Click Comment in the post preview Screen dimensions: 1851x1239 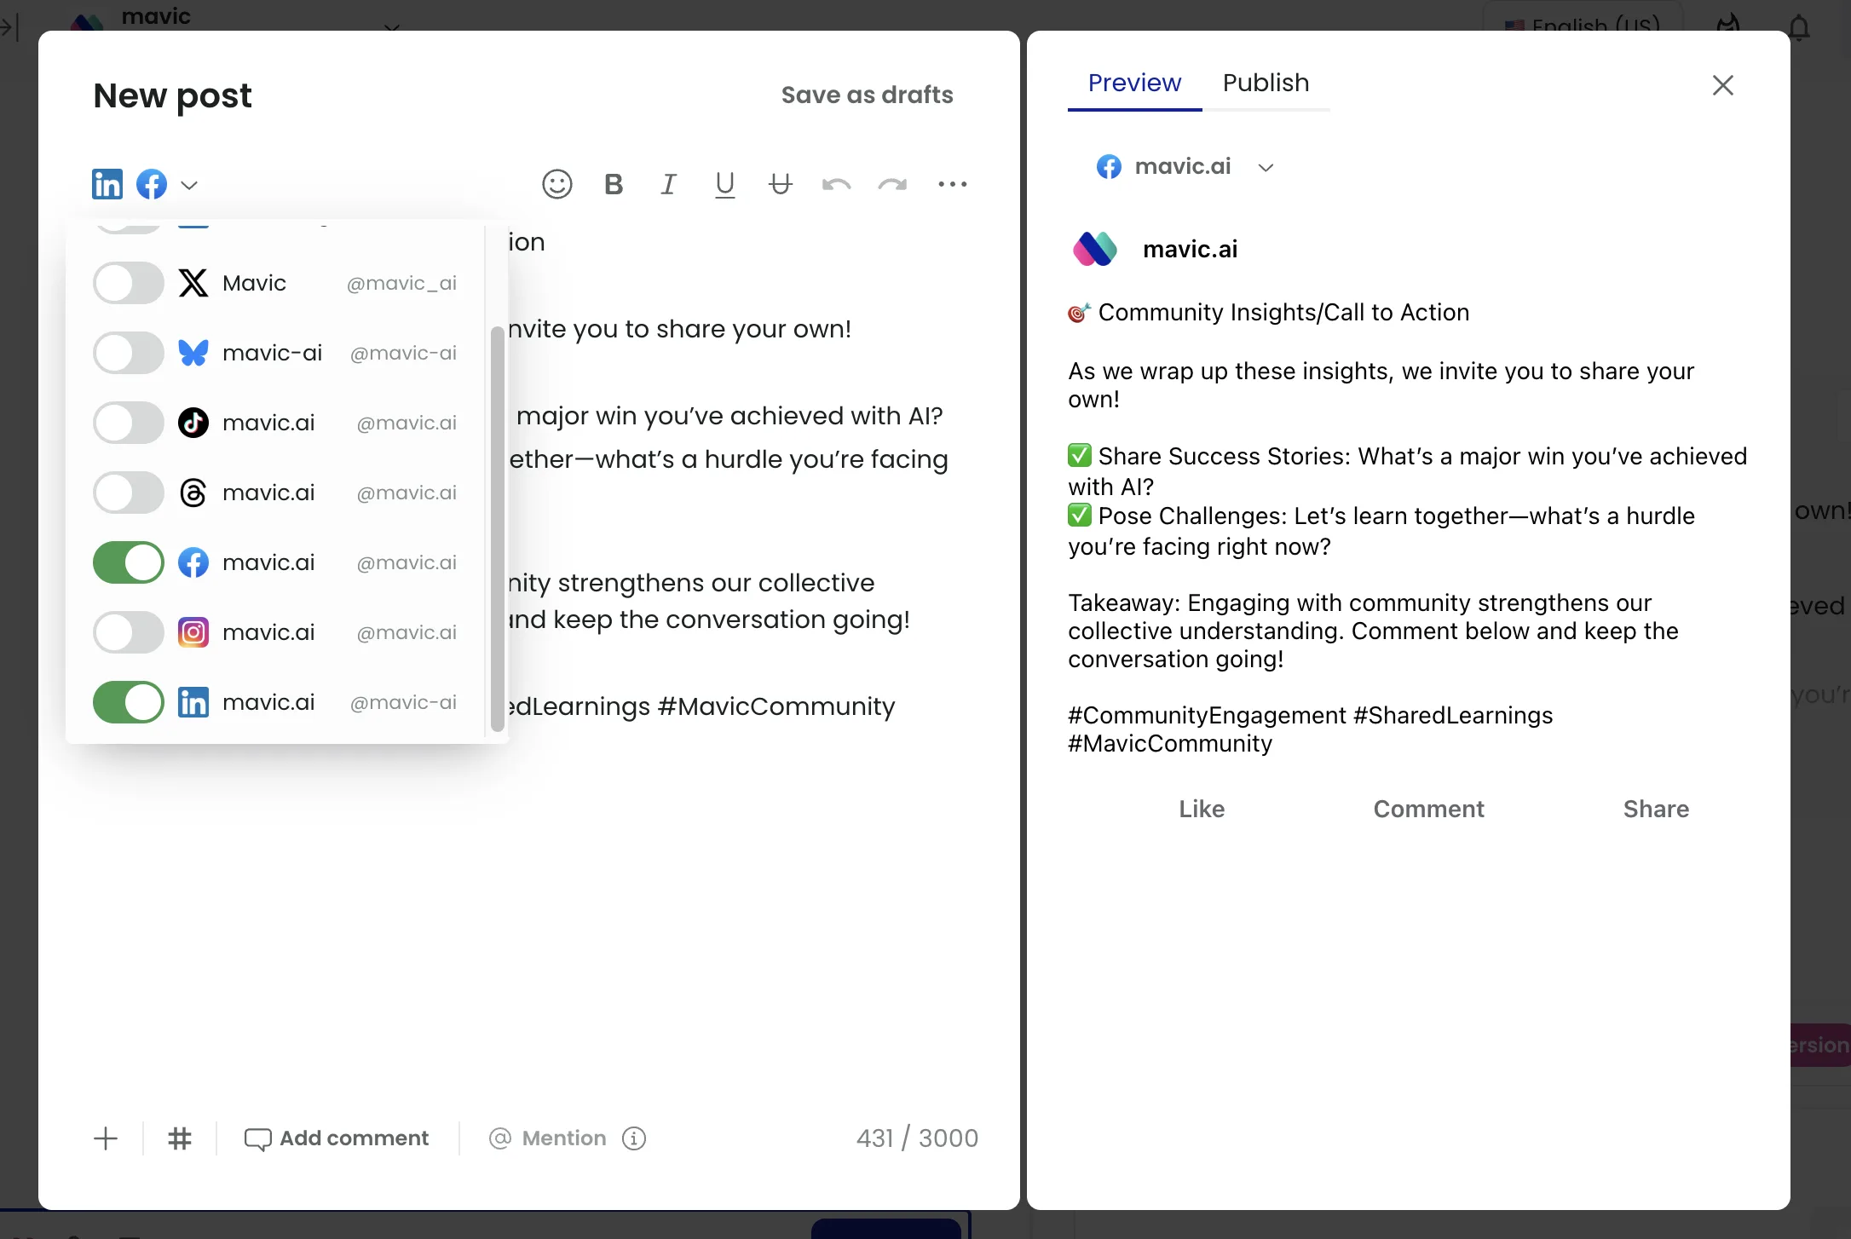pos(1428,809)
